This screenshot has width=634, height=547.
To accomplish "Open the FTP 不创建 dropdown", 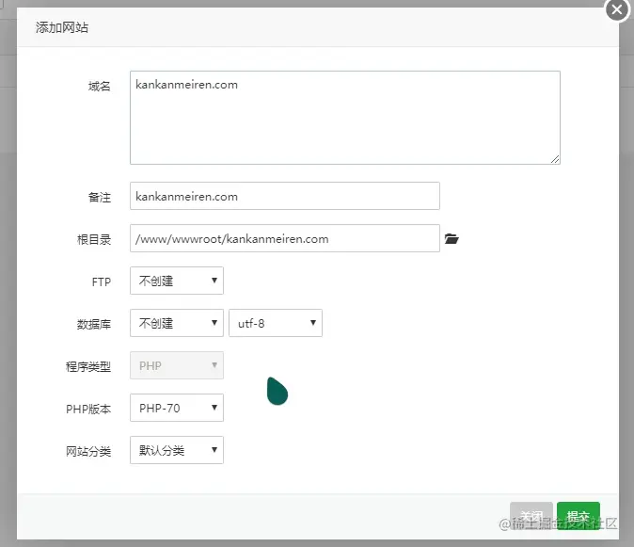I will (177, 281).
